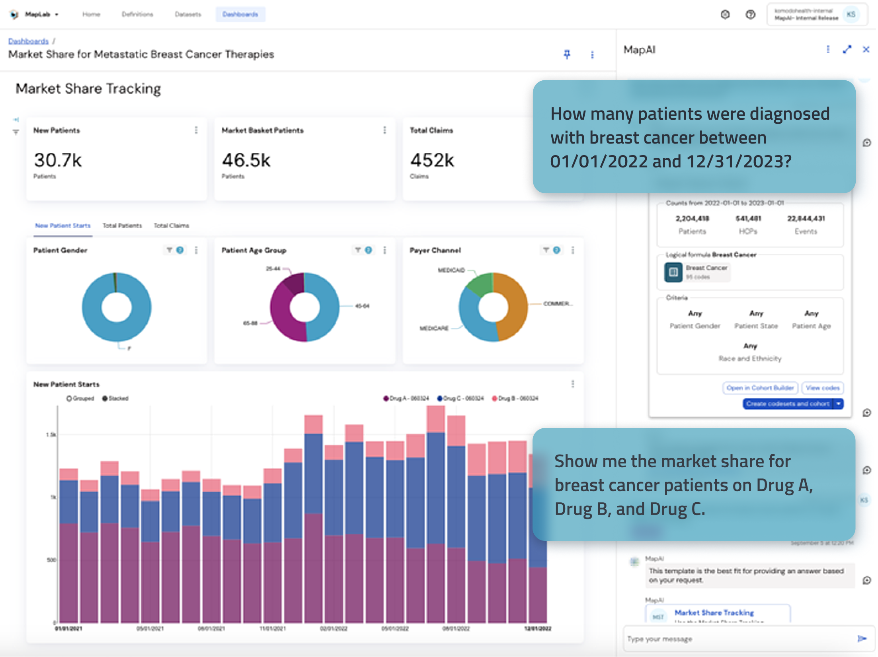Open the settings gear icon in header
This screenshot has width=878, height=657.
tap(725, 15)
